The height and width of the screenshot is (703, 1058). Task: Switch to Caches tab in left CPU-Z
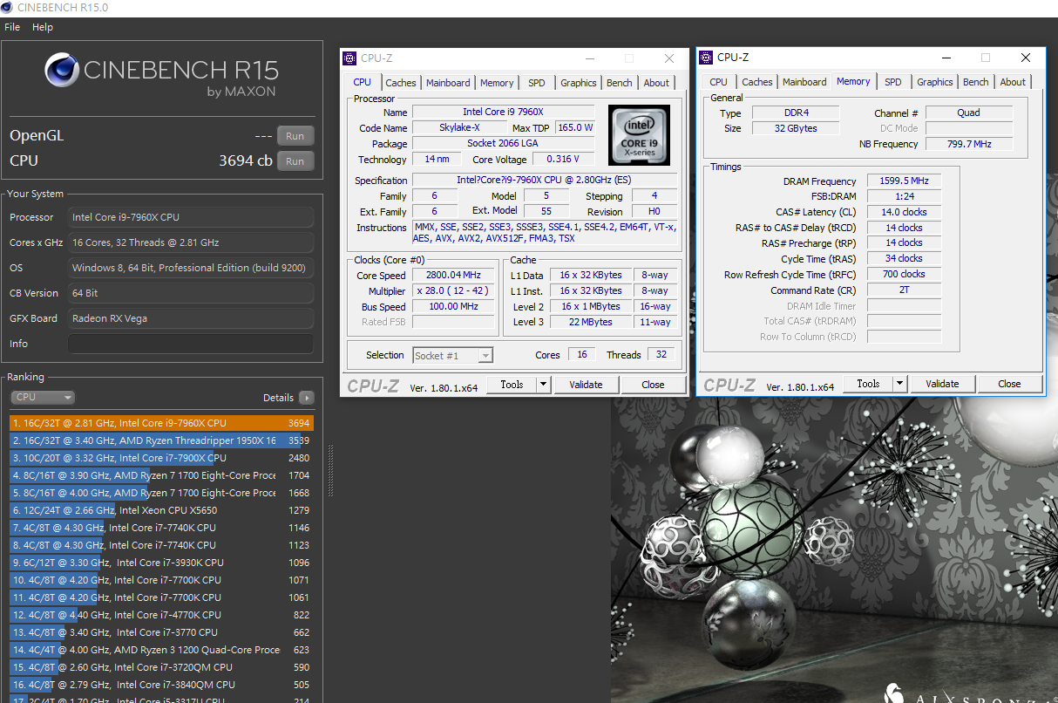(x=401, y=83)
